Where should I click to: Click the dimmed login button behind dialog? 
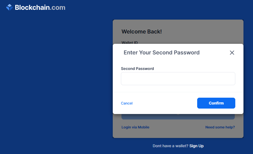pos(178,117)
